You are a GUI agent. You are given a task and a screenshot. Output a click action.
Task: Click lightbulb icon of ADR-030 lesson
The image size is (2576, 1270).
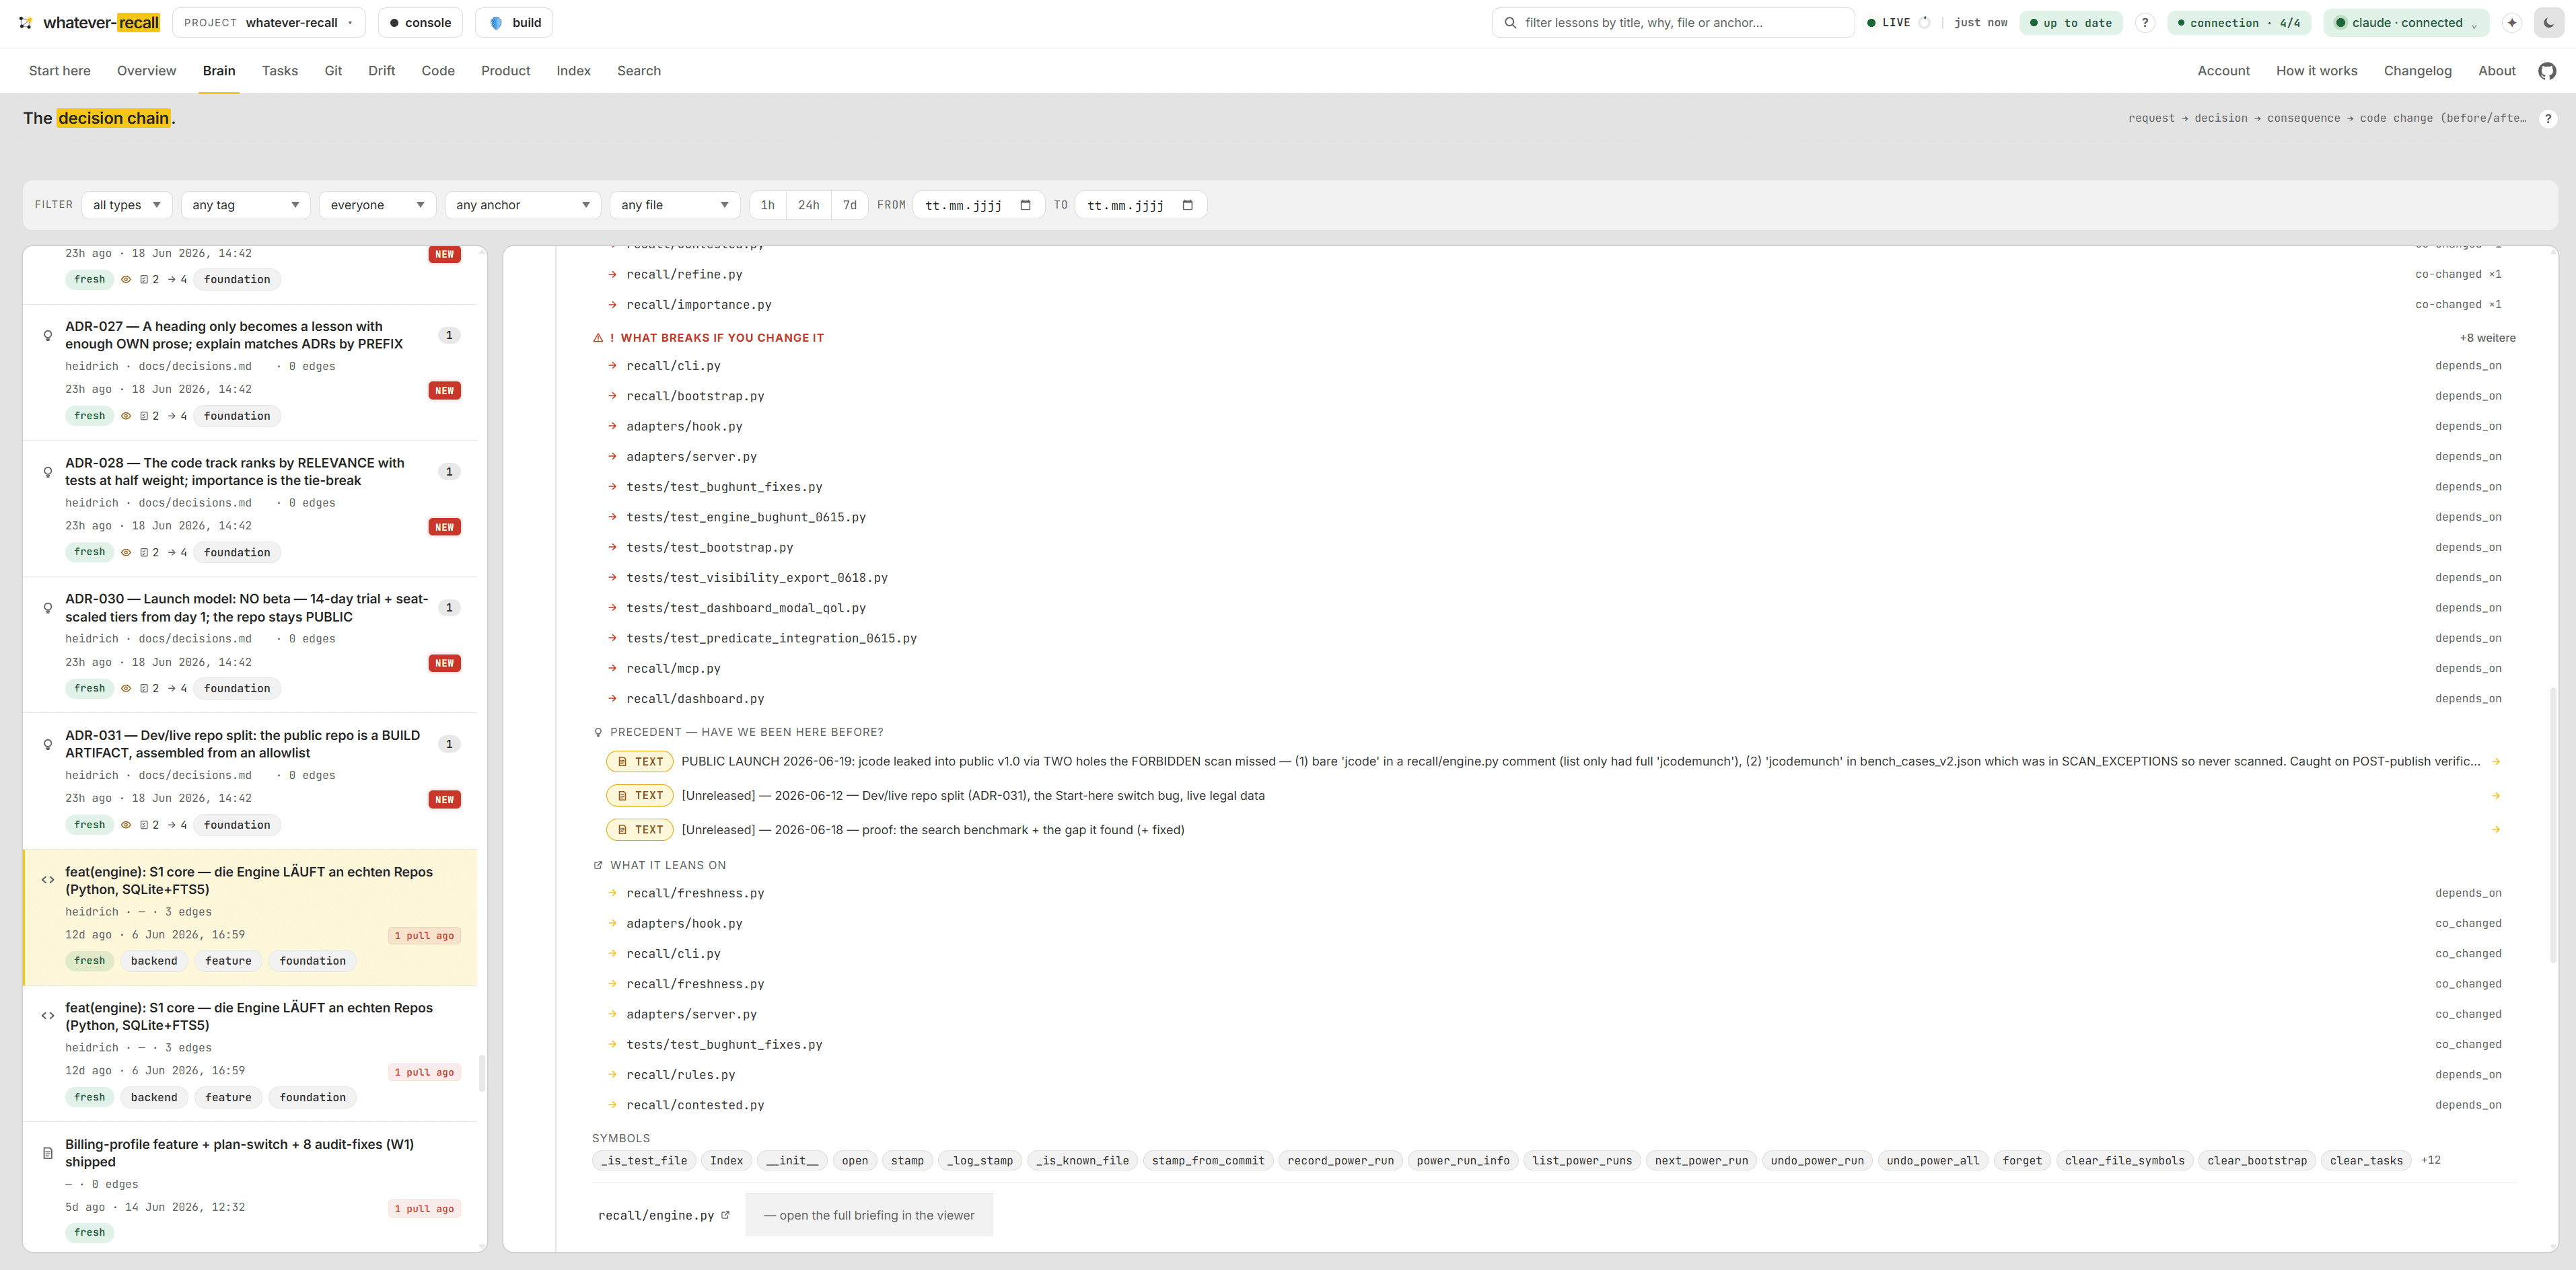pyautogui.click(x=47, y=607)
